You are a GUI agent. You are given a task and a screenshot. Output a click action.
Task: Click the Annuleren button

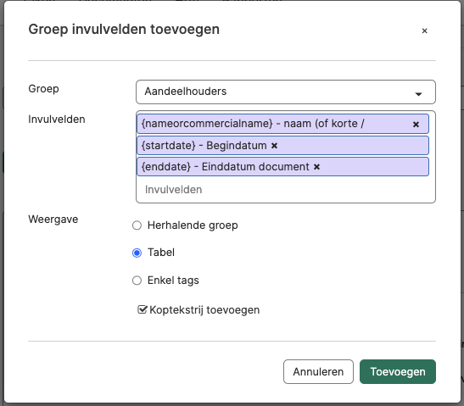(x=318, y=372)
